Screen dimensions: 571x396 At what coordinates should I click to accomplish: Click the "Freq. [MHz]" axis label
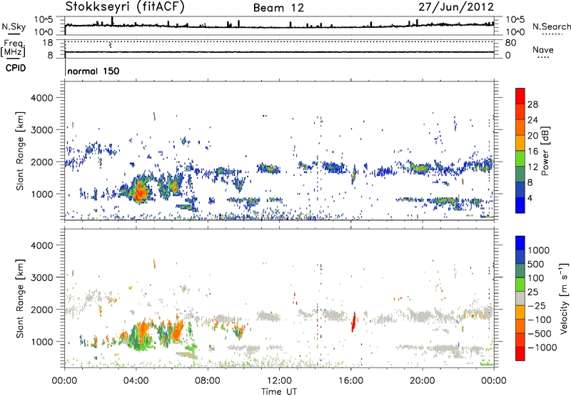[x=13, y=48]
